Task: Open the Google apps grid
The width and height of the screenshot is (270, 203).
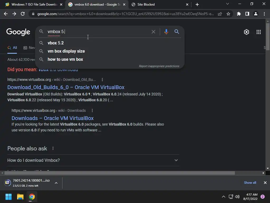Action: pos(259,32)
